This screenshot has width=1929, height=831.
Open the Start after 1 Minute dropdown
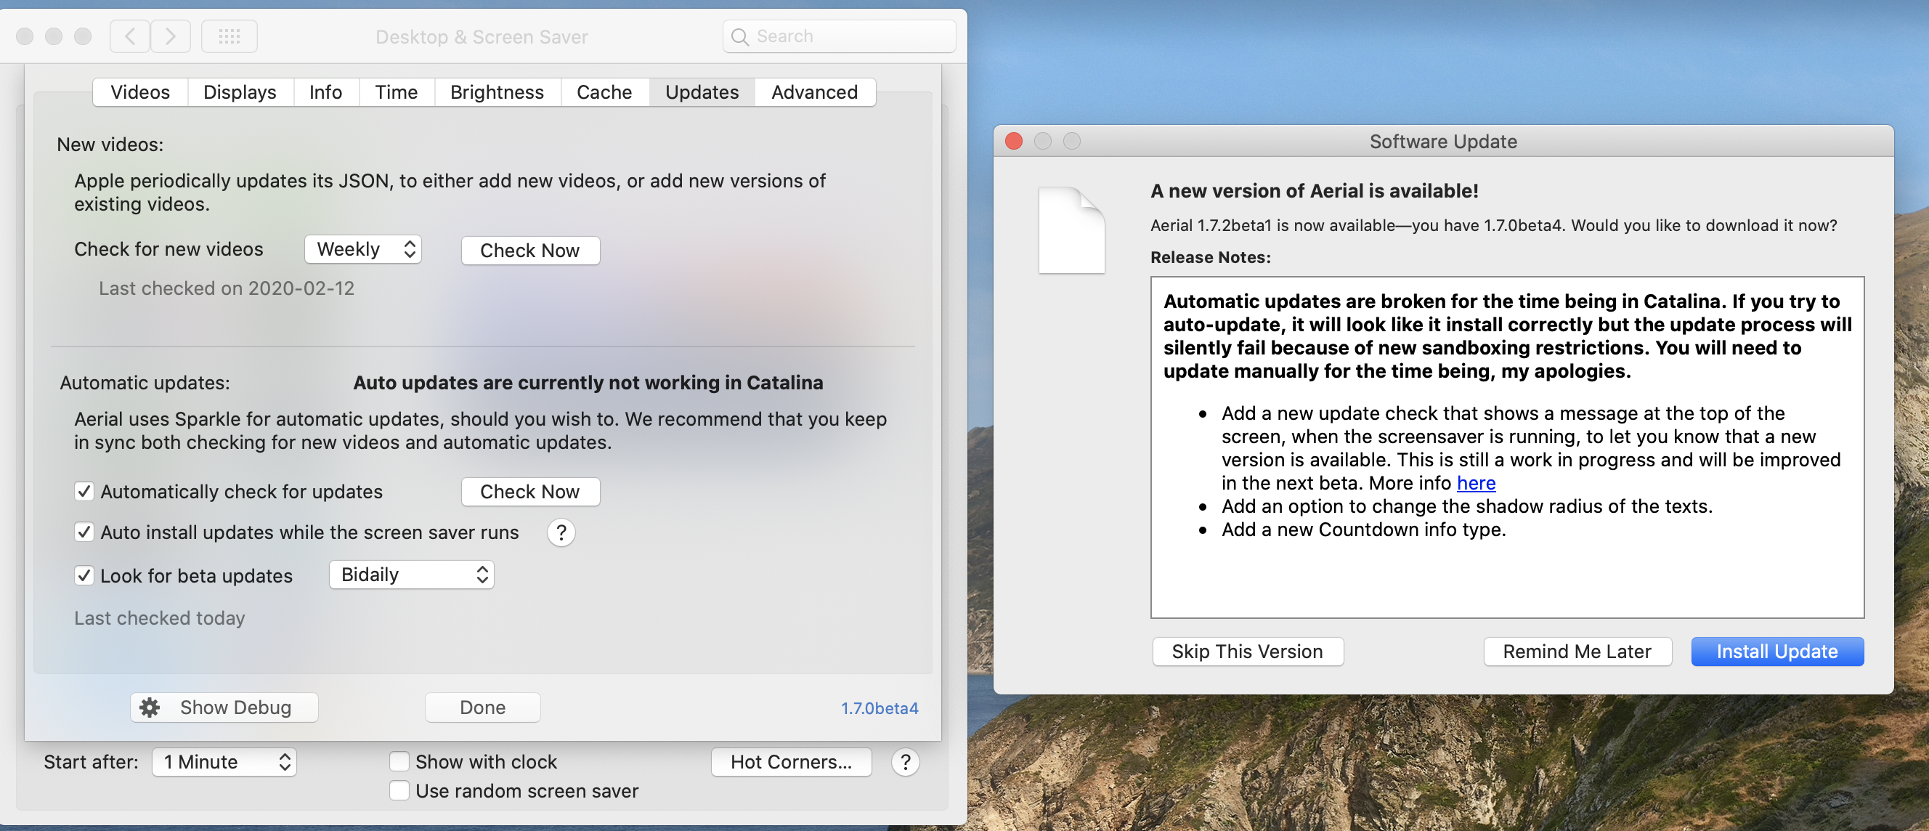pyautogui.click(x=224, y=761)
